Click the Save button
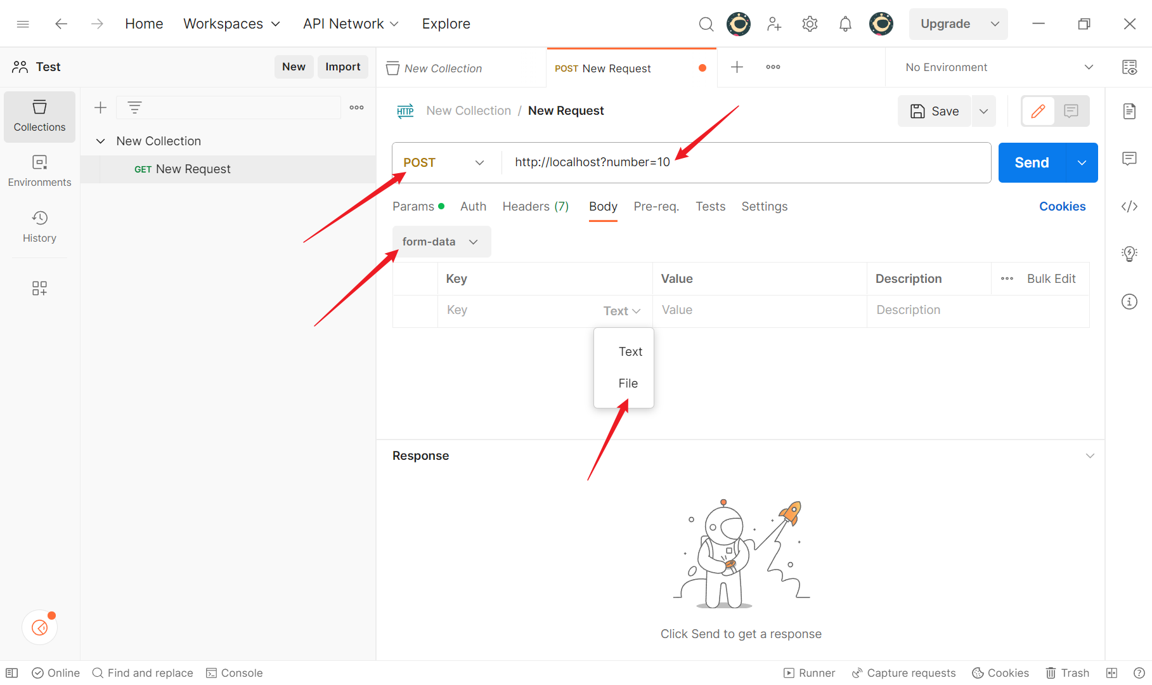 coord(935,112)
